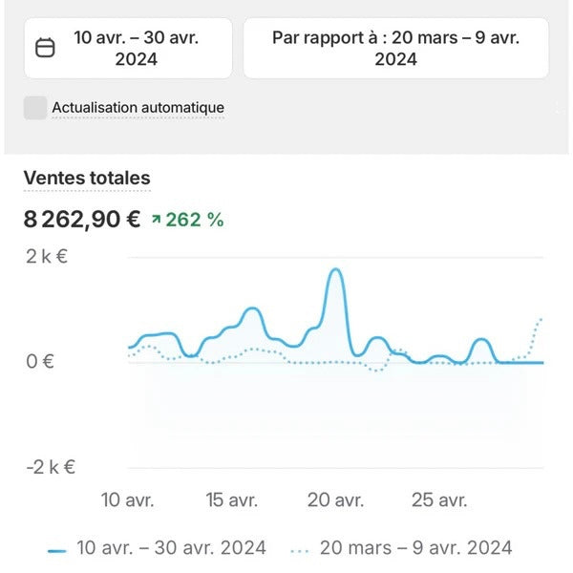Click the solid blue legend line swatch

coord(57,551)
